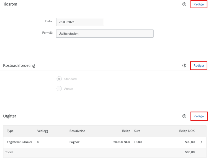Click Rediger link in Kostnadsfordeling header
Image resolution: width=210 pixels, height=163 pixels.
pos(199,66)
